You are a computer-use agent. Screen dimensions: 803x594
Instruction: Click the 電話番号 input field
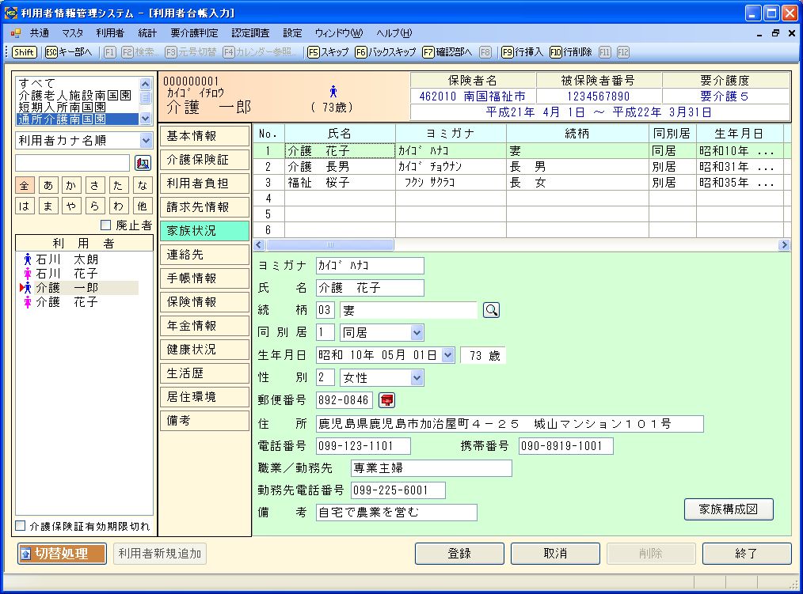tap(363, 446)
